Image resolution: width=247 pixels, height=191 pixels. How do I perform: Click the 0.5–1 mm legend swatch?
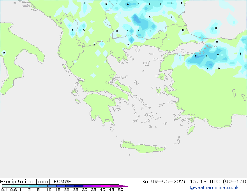(16, 186)
